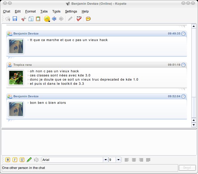
Task: Click the clock icon next to 09:49:35
Action: 183,34
